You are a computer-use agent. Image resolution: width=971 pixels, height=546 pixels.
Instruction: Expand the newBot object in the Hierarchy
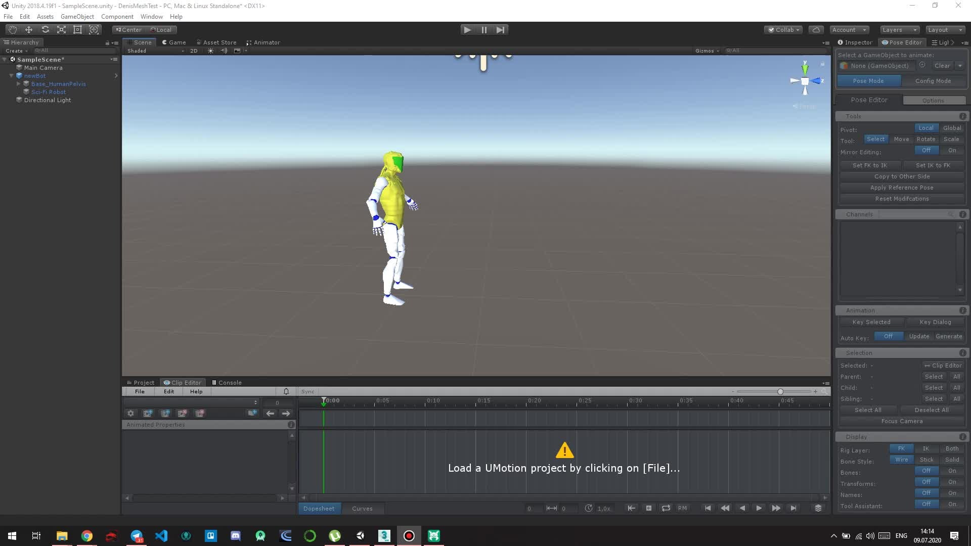point(11,75)
